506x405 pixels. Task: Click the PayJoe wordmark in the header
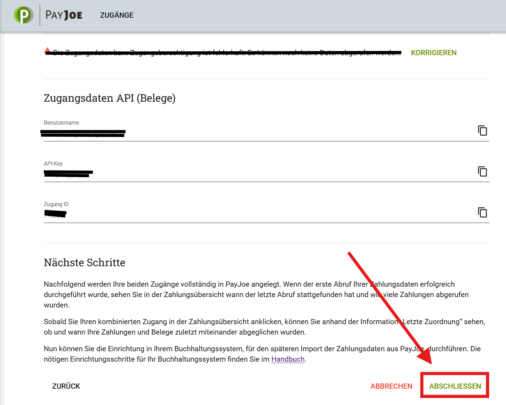coord(64,15)
